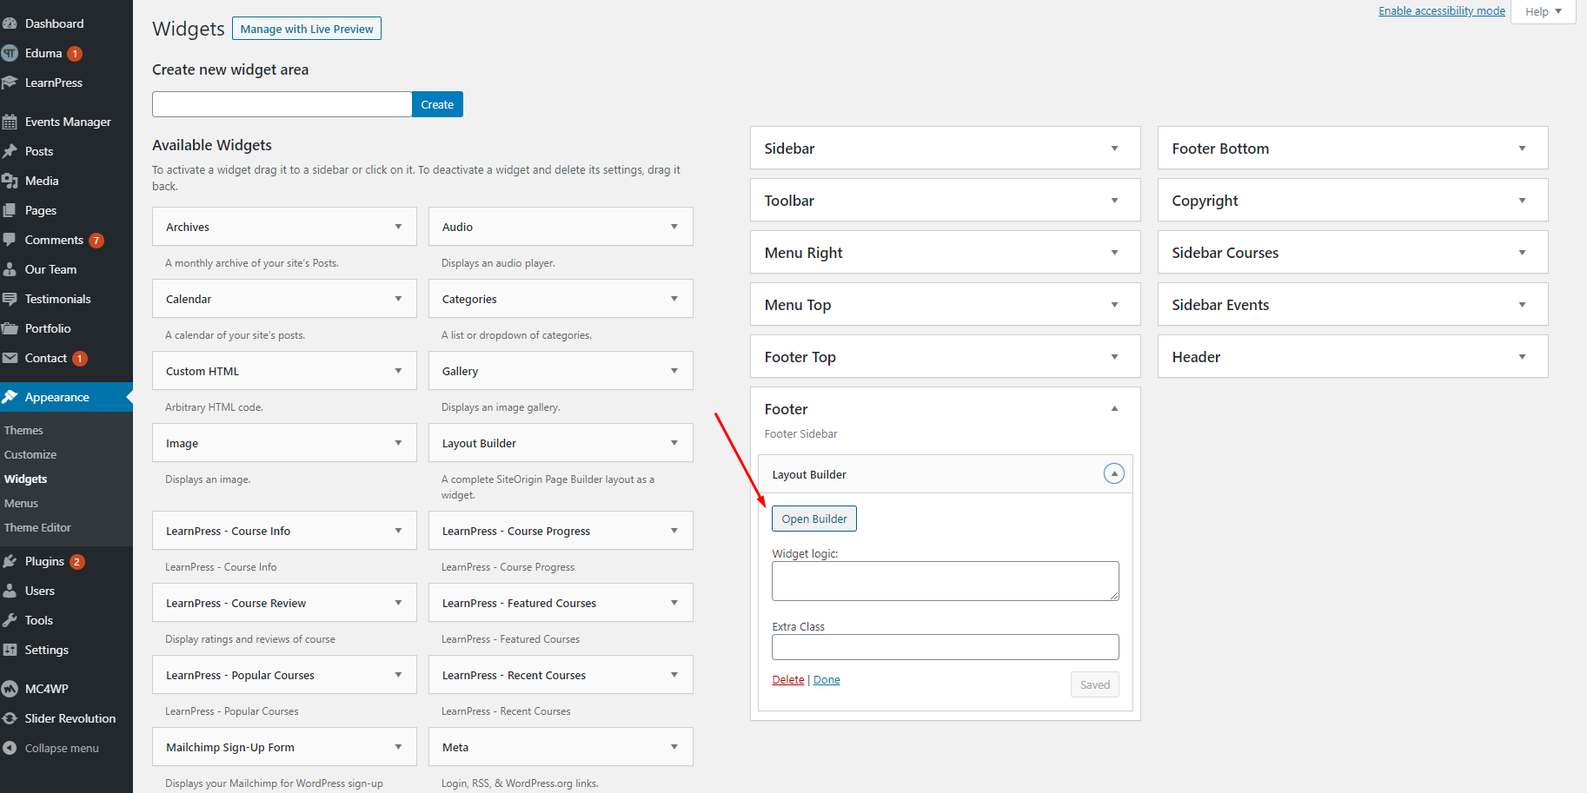Open the Help dropdown tab
Image resolution: width=1587 pixels, height=793 pixels.
1543,11
